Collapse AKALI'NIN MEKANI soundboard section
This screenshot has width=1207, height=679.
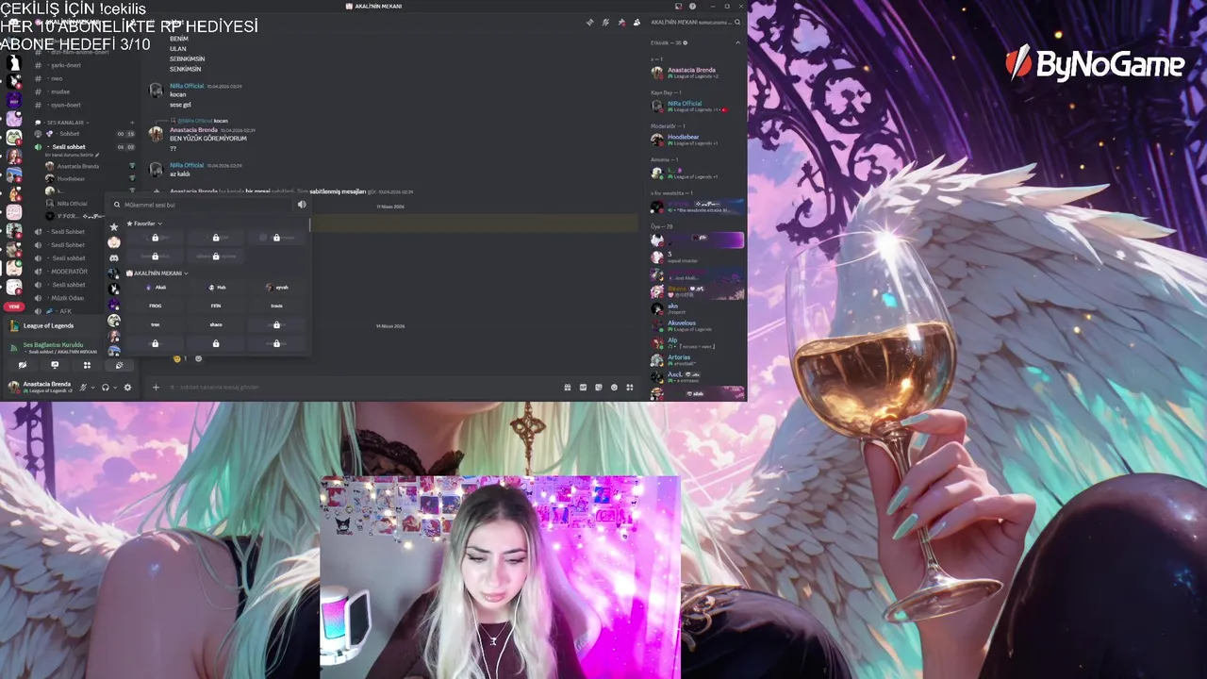157,273
